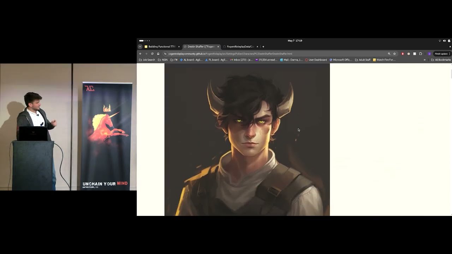Select the Destin Shaffer tab
Image resolution: width=452 pixels, height=254 pixels.
201,47
